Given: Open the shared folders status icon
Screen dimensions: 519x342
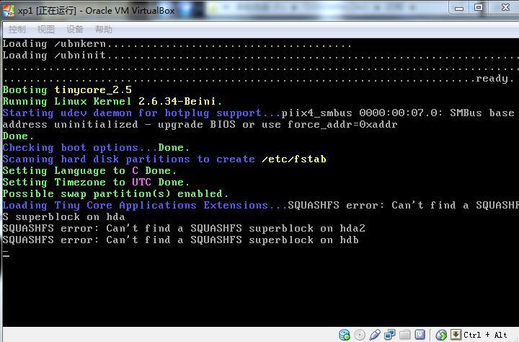Looking at the screenshot, I should pyautogui.click(x=405, y=335).
